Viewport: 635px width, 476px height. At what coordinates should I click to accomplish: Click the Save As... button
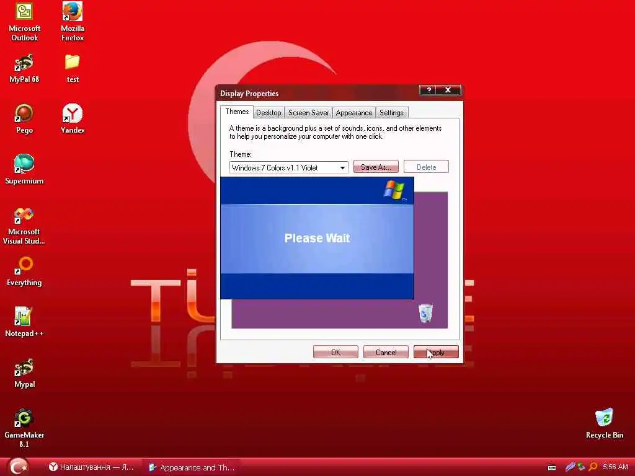(x=376, y=167)
